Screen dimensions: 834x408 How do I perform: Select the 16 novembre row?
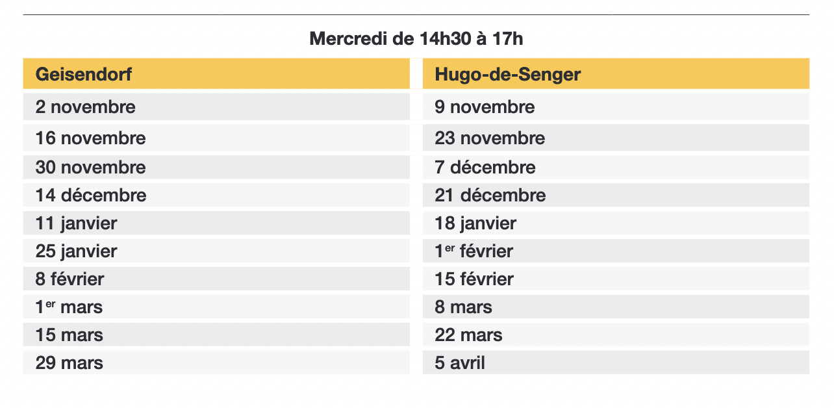coord(216,138)
